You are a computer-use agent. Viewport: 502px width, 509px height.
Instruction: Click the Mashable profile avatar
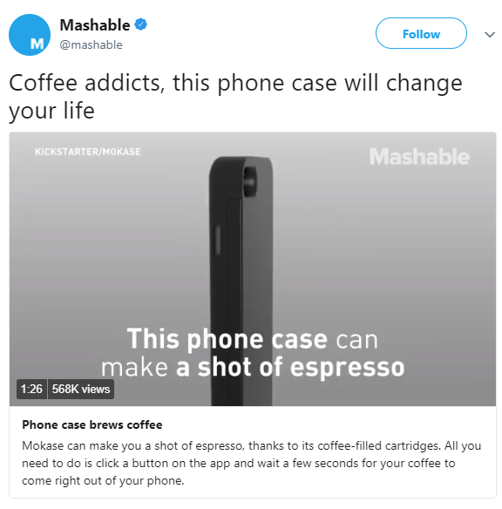pos(30,35)
